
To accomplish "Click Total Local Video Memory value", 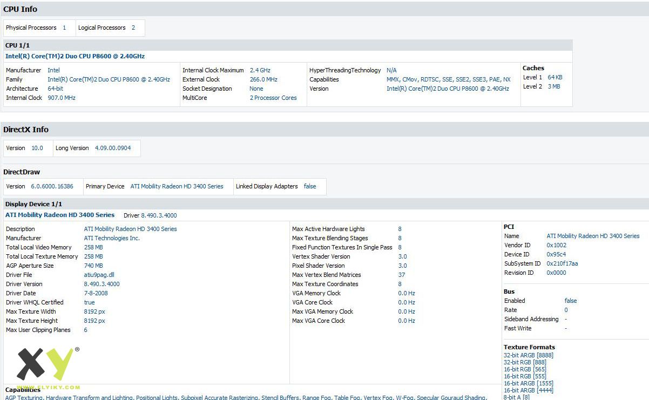I will (x=93, y=247).
